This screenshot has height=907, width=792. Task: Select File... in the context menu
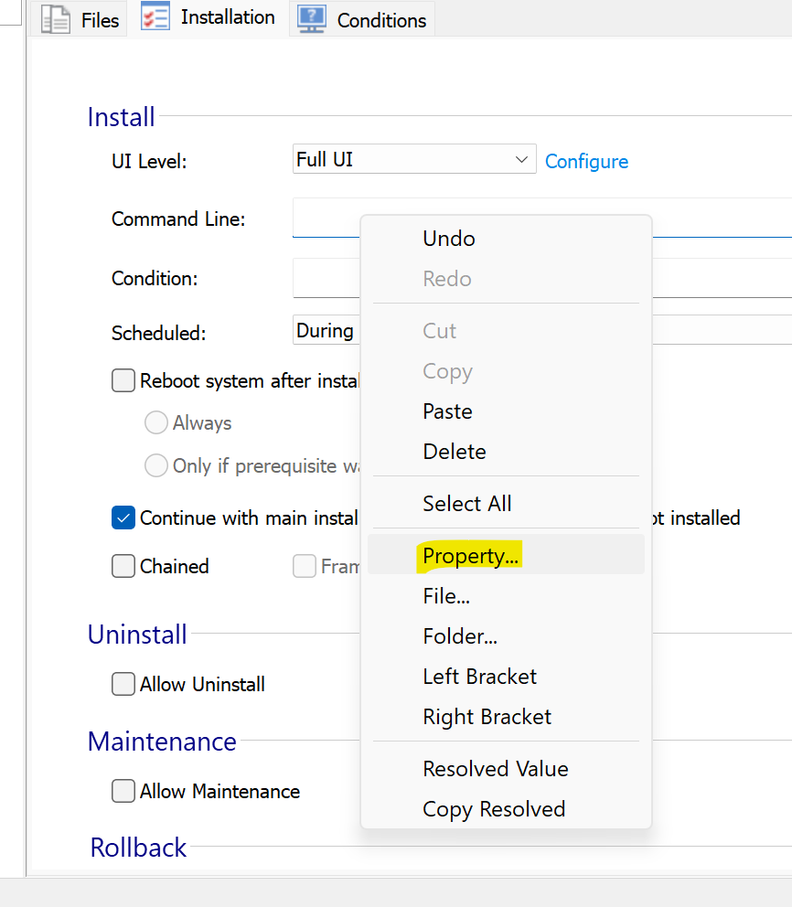pos(446,596)
